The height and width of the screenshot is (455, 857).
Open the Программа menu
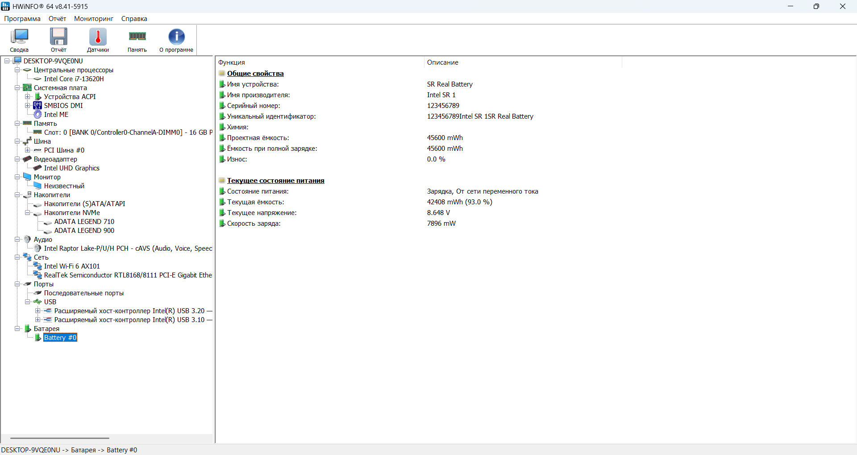(22, 19)
